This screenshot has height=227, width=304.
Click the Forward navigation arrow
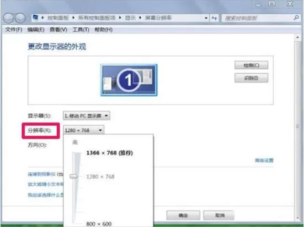[20, 18]
